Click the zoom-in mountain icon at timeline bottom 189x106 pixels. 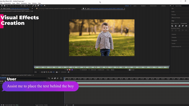tap(73, 105)
